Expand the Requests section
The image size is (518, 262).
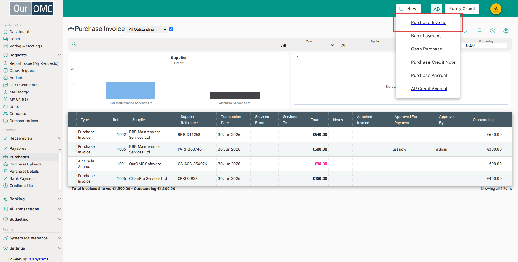click(x=32, y=55)
